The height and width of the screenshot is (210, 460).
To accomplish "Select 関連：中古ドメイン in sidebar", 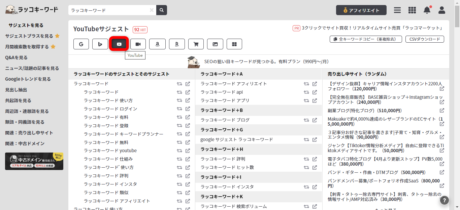I will (x=25, y=143).
